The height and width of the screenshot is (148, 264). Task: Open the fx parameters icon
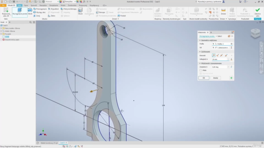pyautogui.click(x=84, y=2)
